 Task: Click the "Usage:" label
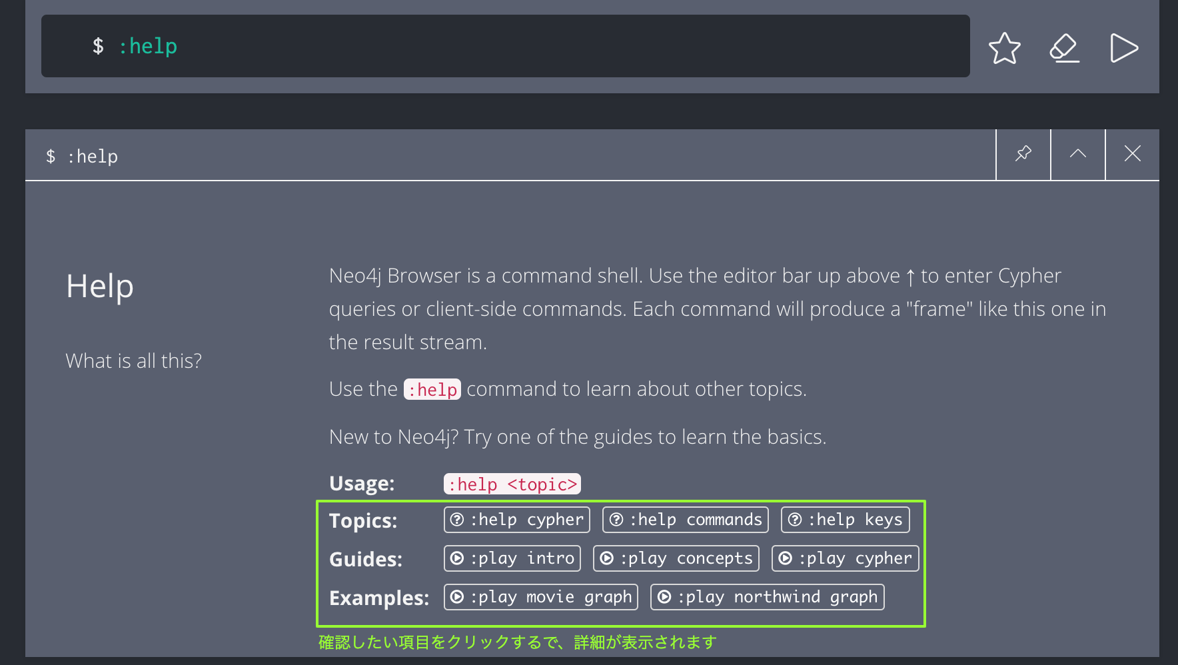coord(362,483)
